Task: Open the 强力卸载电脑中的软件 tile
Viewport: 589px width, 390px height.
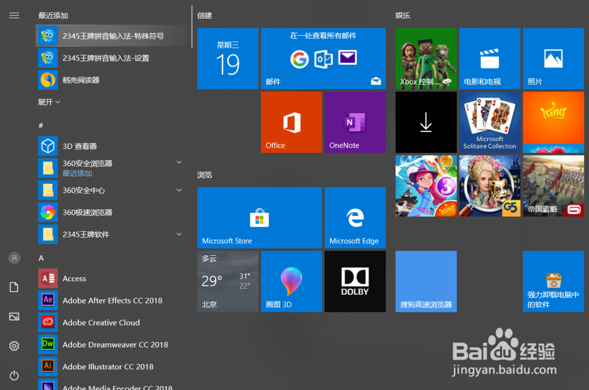Action: [553, 282]
